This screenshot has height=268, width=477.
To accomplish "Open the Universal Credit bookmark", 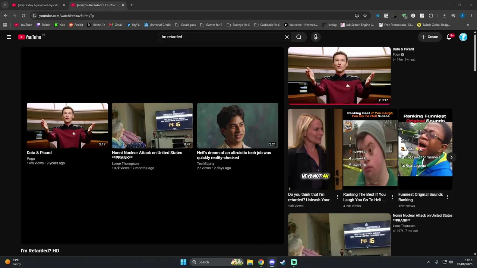I will coord(157,25).
